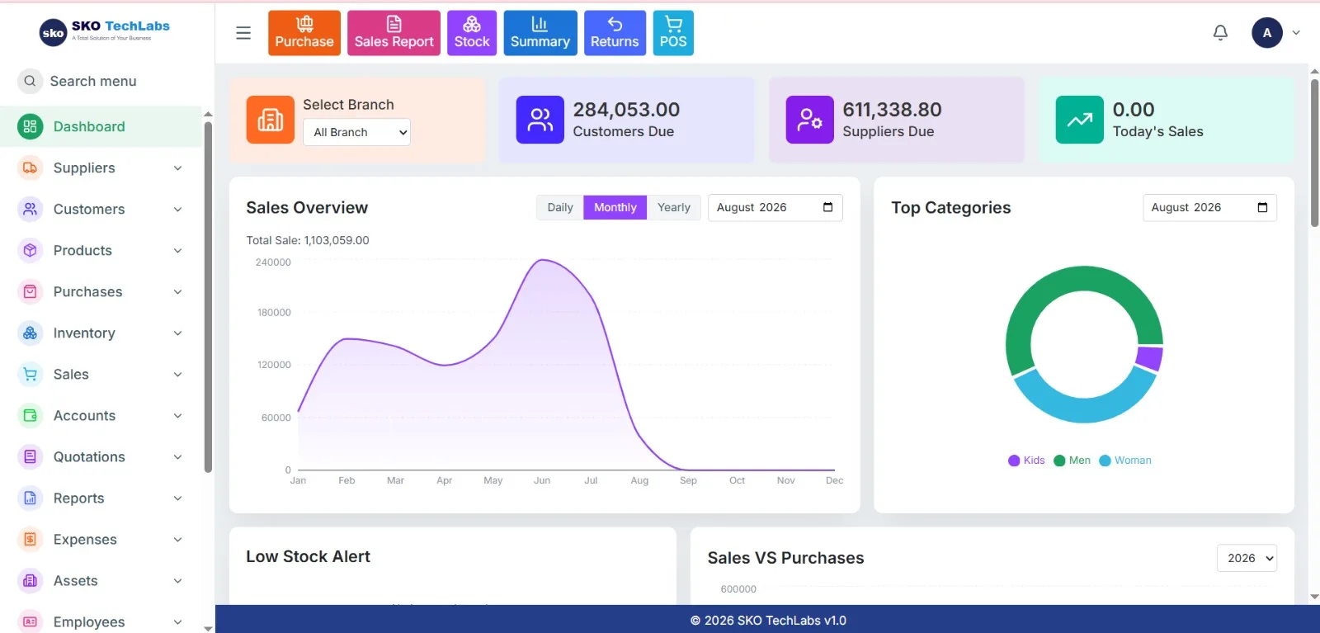Select the Monthly view toggle
The width and height of the screenshot is (1320, 633).
pos(615,207)
